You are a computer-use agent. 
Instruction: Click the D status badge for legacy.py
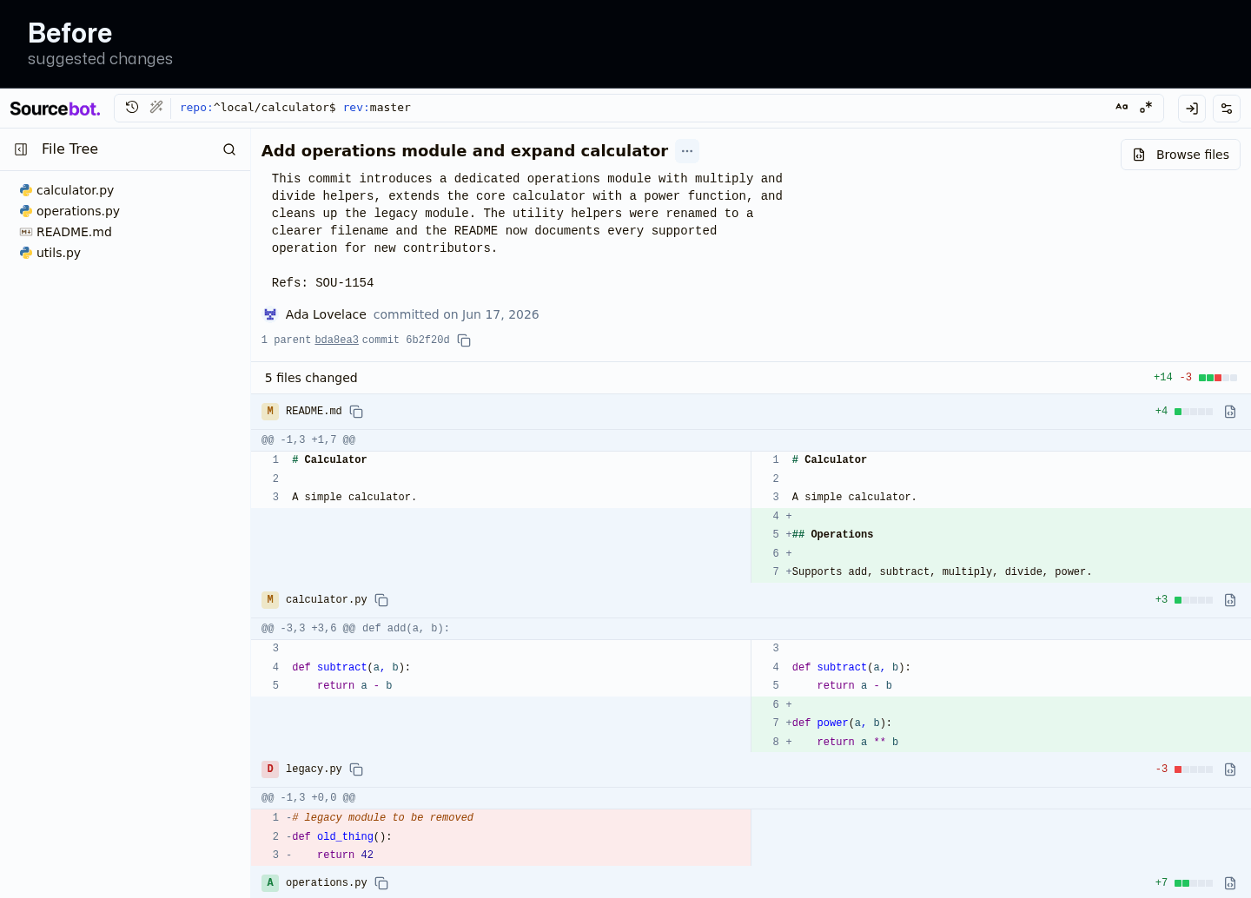coord(270,769)
